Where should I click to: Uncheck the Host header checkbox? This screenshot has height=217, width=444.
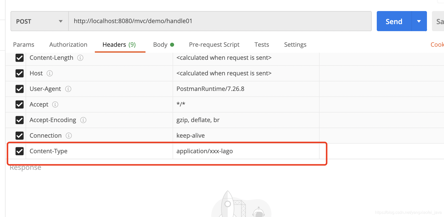20,73
